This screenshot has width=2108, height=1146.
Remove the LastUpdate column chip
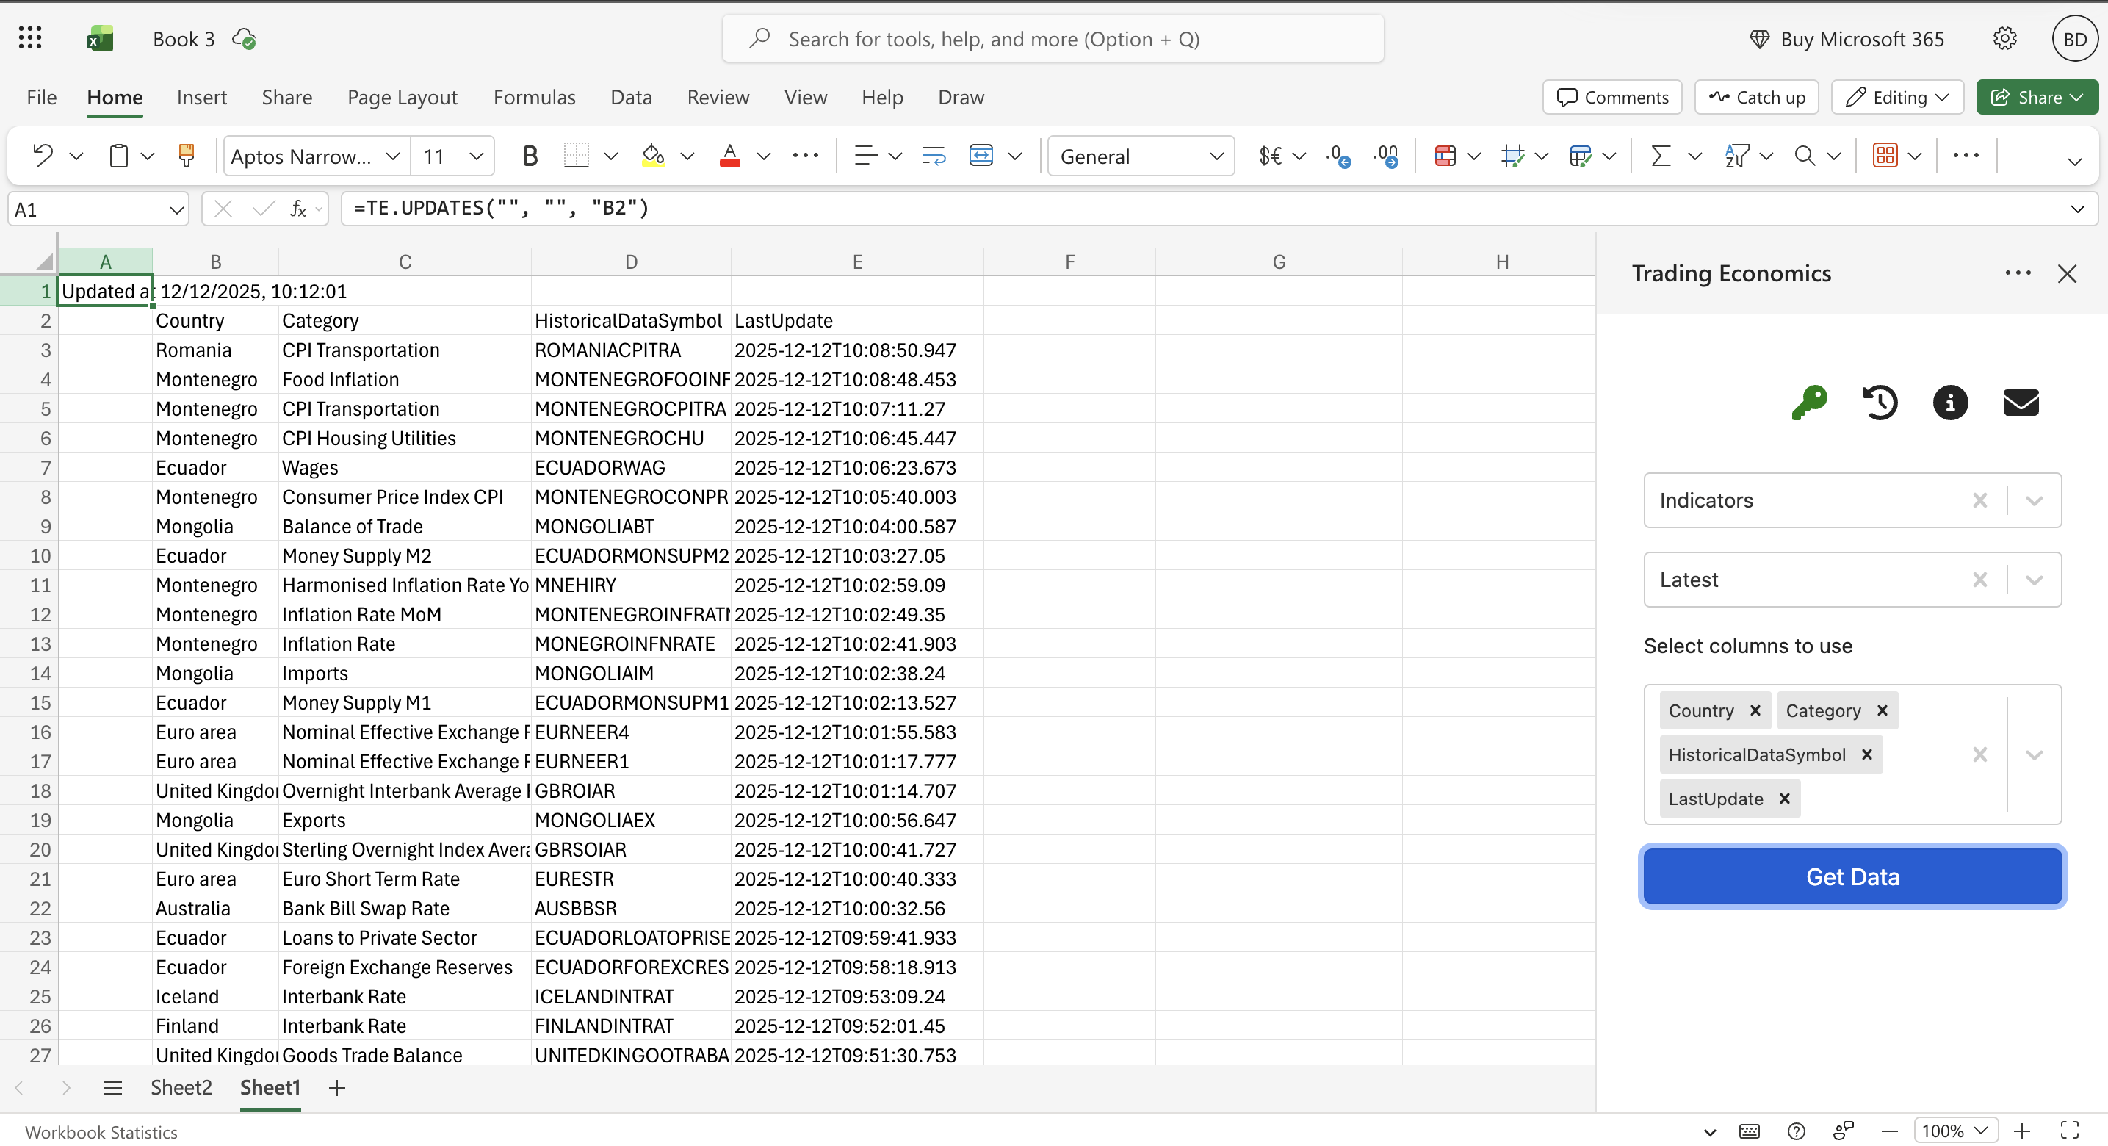(x=1785, y=798)
